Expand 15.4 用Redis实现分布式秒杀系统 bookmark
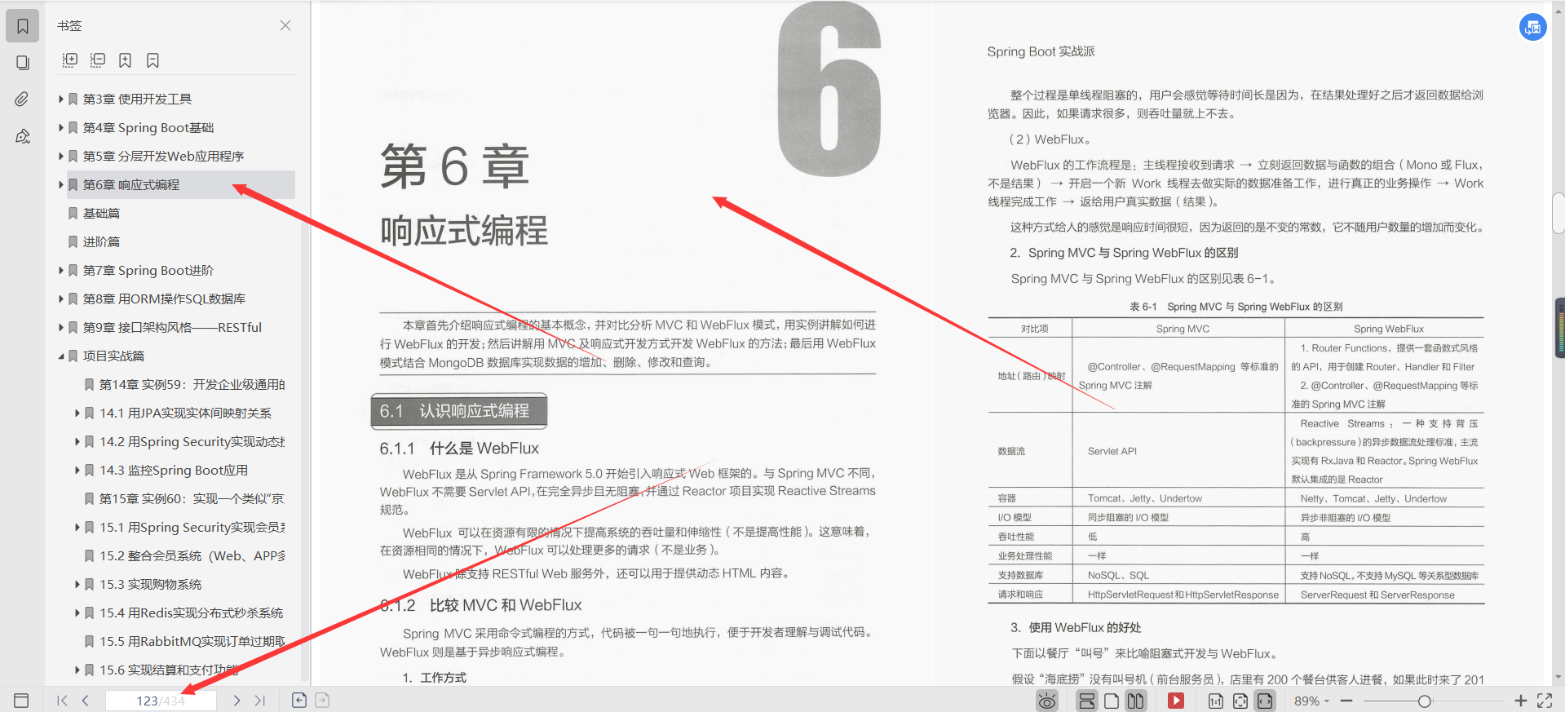This screenshot has width=1565, height=712. point(77,612)
